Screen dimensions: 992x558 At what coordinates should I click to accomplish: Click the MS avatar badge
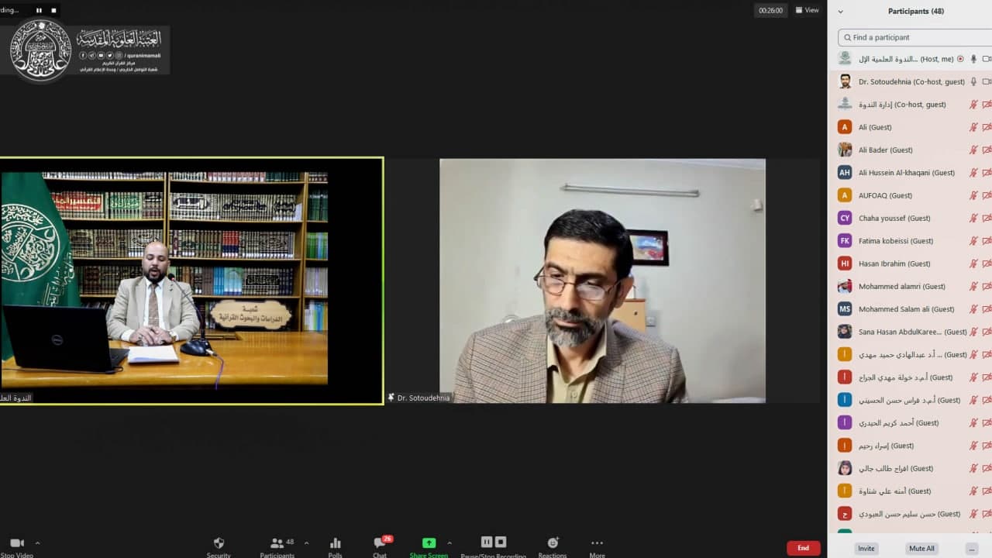(845, 309)
